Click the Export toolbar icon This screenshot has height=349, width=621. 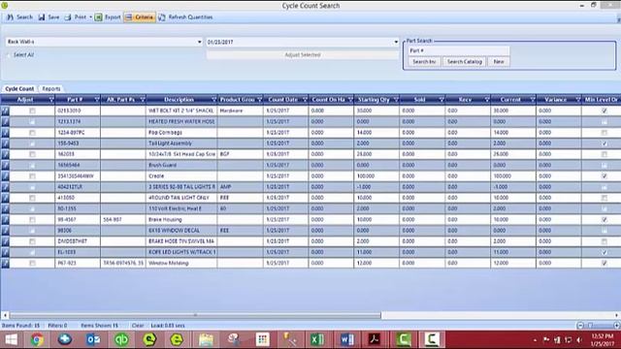[99, 17]
